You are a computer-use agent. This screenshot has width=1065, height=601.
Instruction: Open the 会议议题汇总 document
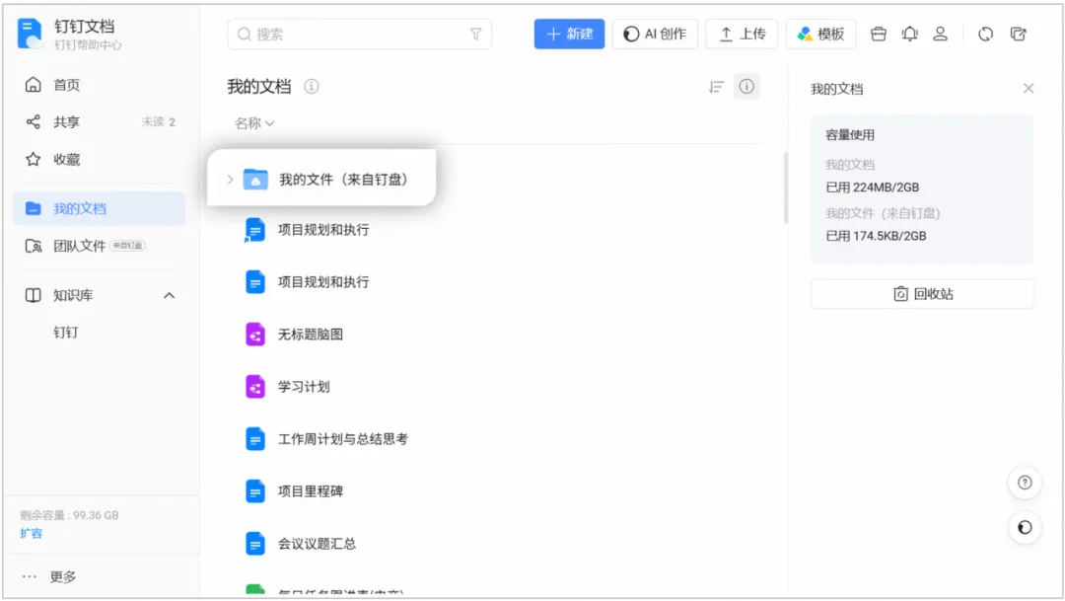pyautogui.click(x=317, y=544)
